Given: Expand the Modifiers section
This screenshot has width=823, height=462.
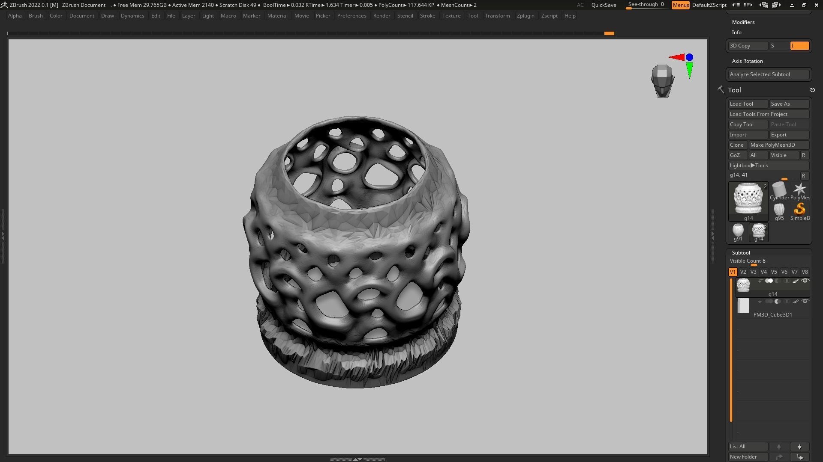Looking at the screenshot, I should (x=743, y=22).
